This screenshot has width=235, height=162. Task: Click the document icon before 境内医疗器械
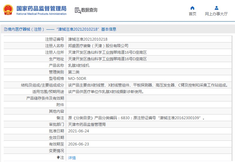tap(6, 29)
